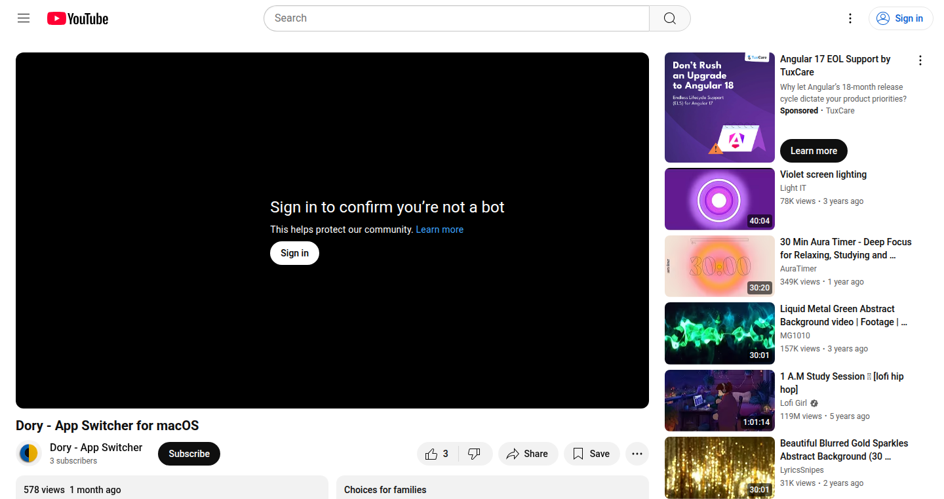Play Beautiful Blurred Gold Sparkles thumbnail

pyautogui.click(x=720, y=468)
